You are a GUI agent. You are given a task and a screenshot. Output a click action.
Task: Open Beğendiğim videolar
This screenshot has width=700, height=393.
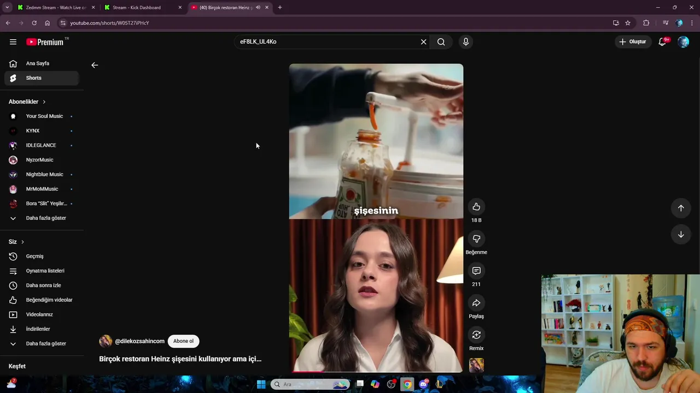[x=42, y=300]
